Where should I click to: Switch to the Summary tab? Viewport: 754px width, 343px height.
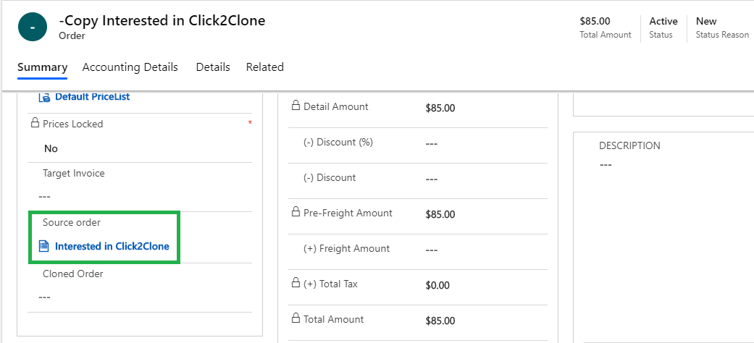(42, 67)
